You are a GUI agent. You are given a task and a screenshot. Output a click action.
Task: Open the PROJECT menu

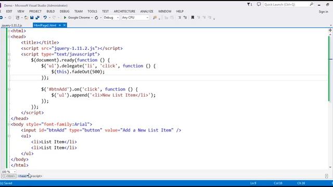pos(35,11)
